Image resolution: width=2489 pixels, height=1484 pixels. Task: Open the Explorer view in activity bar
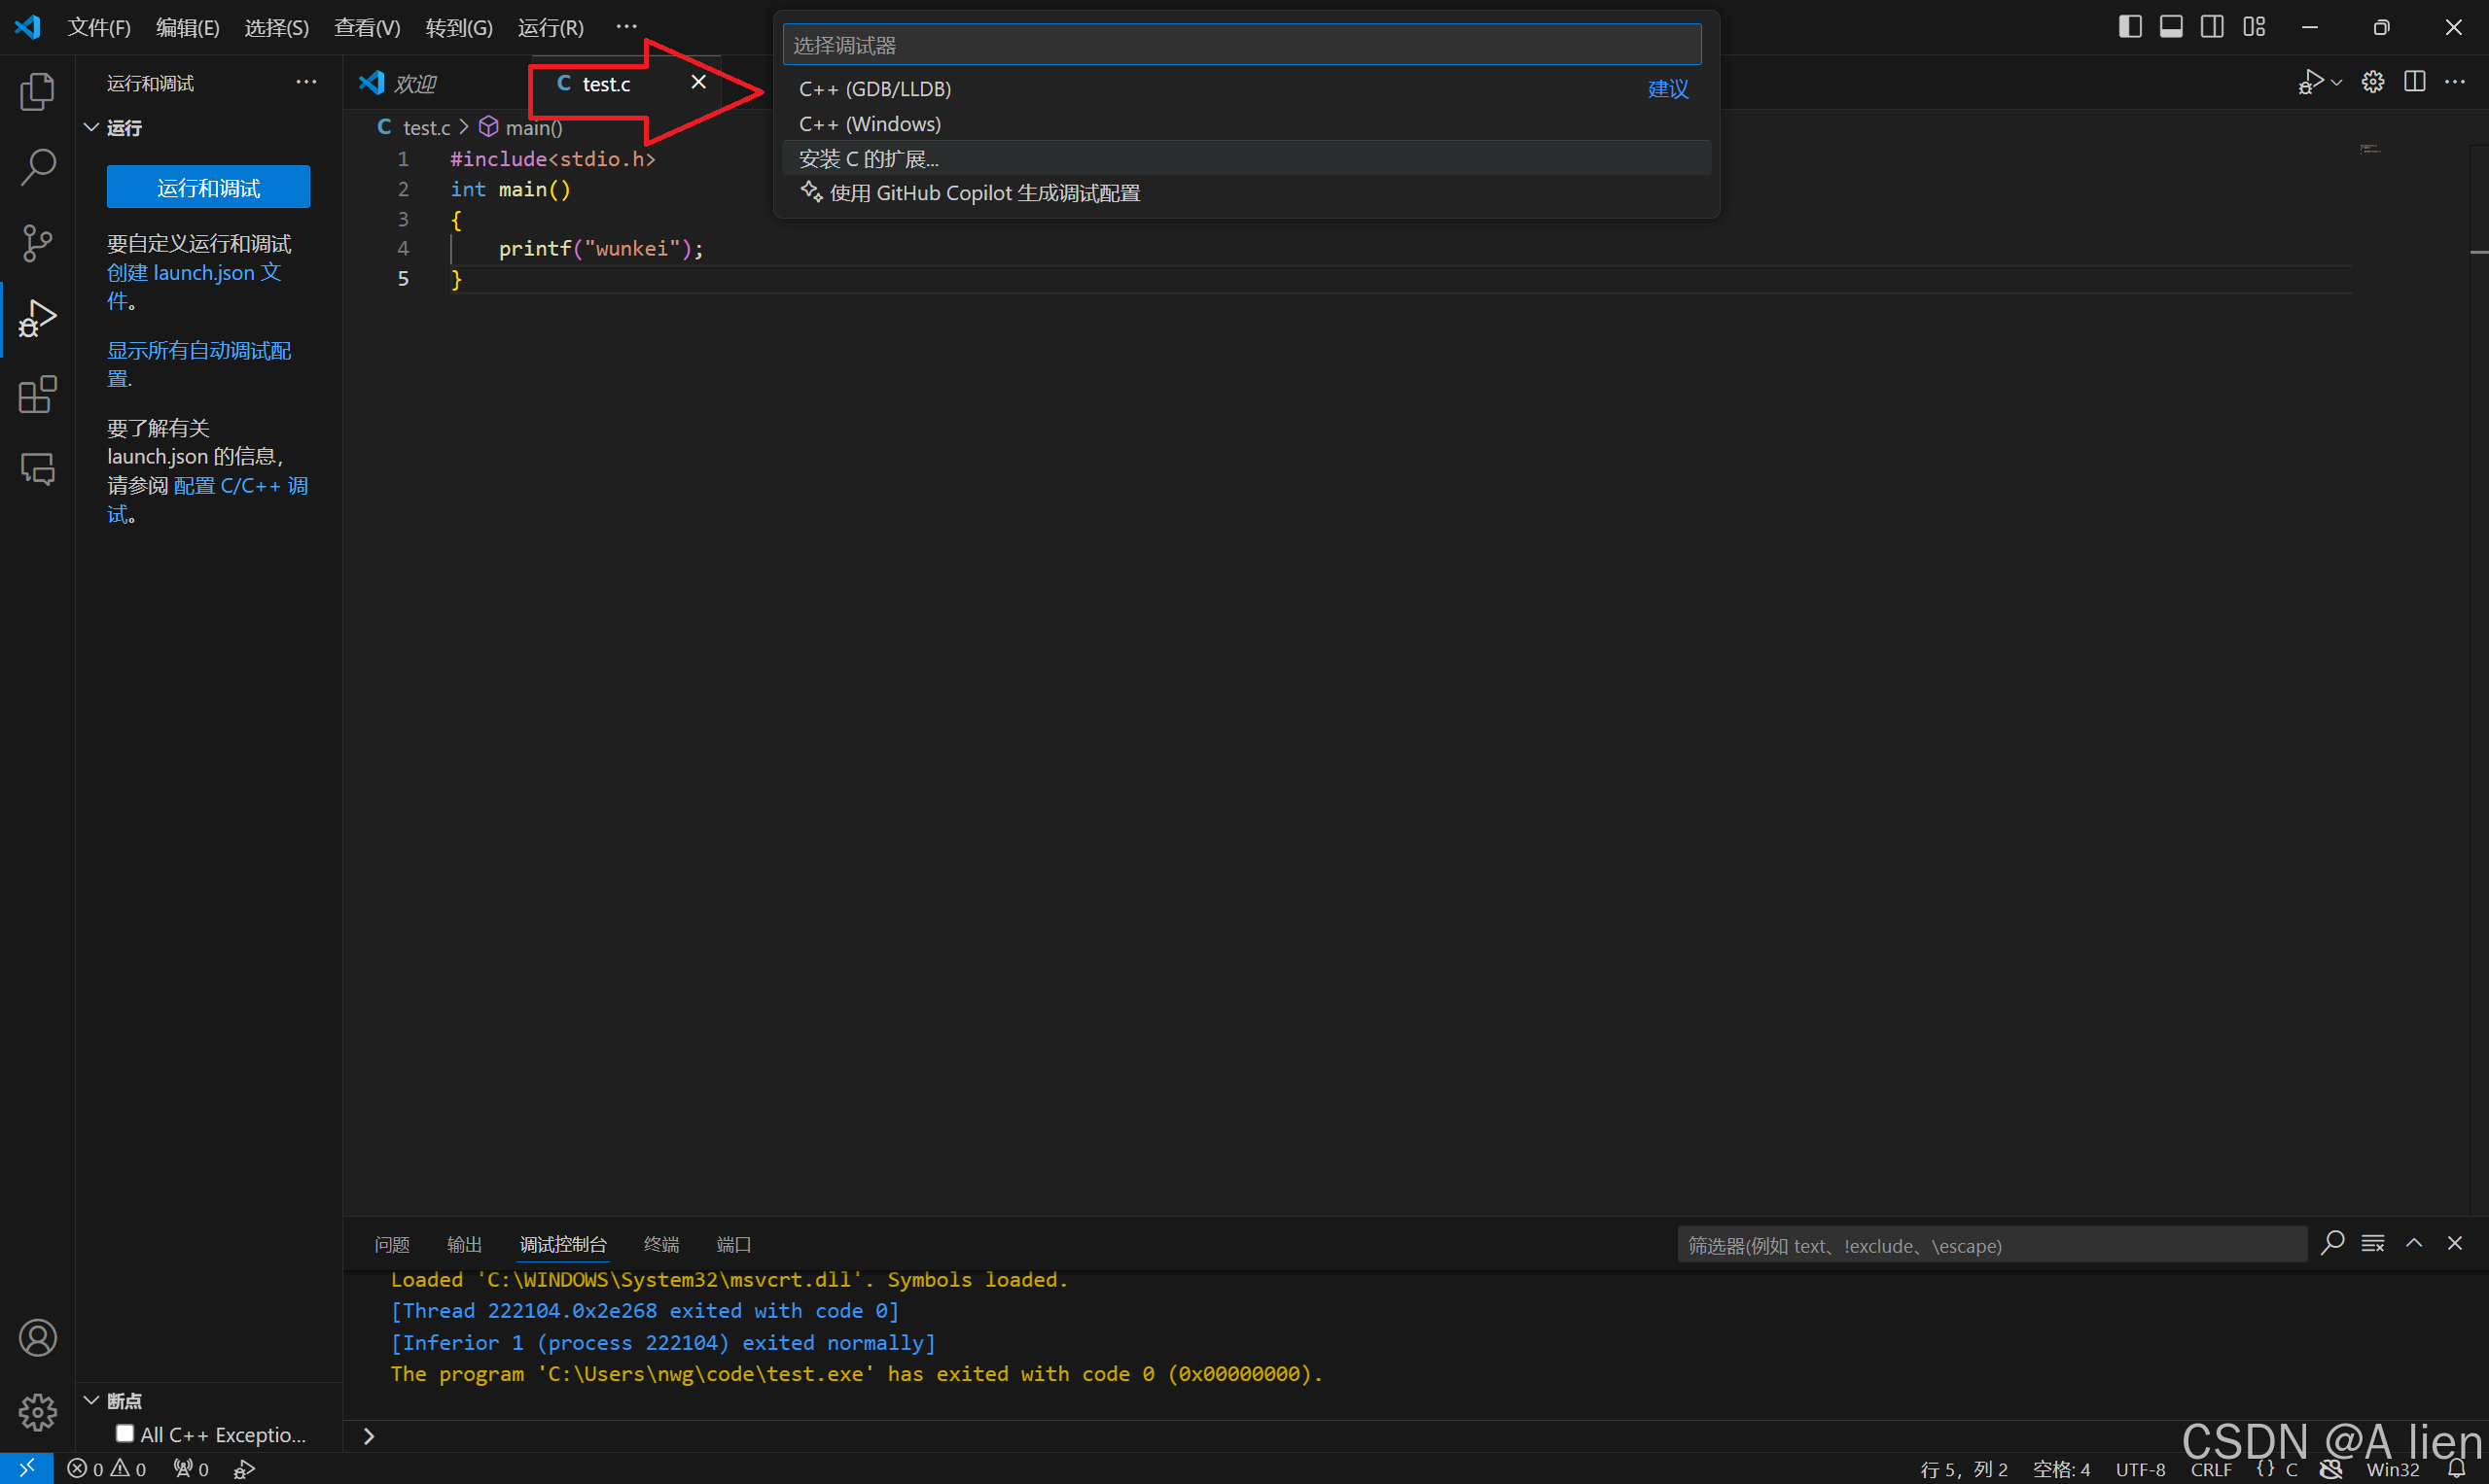37,92
